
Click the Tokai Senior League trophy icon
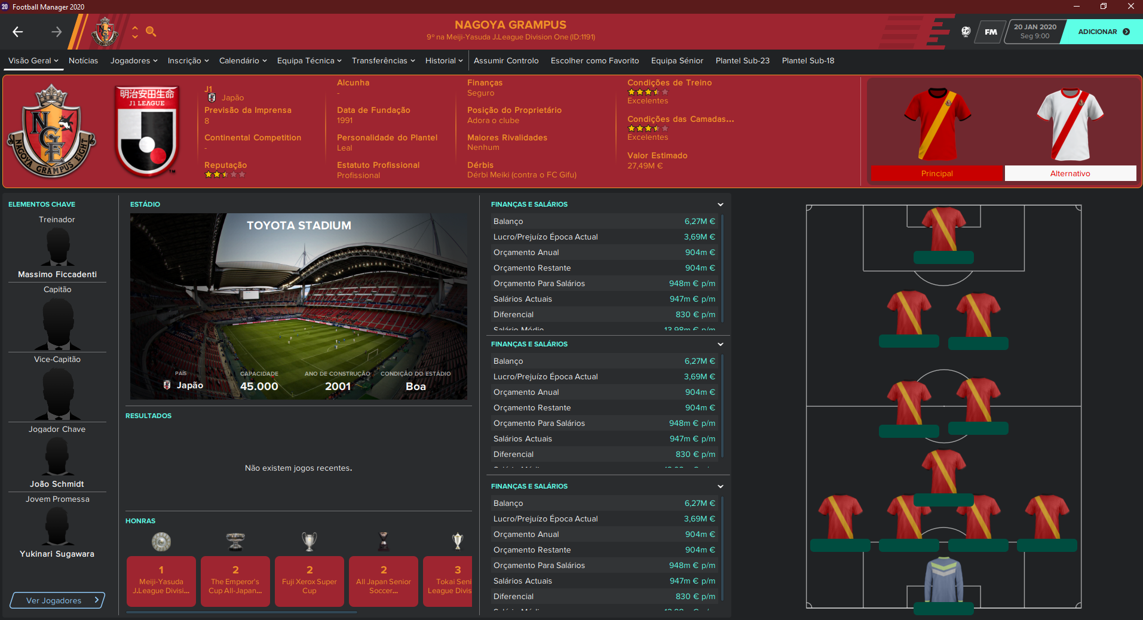pos(458,541)
